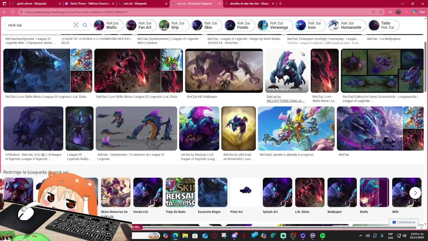Click the bing.com URL address bar
The height and width of the screenshot is (241, 428).
click(194, 12)
